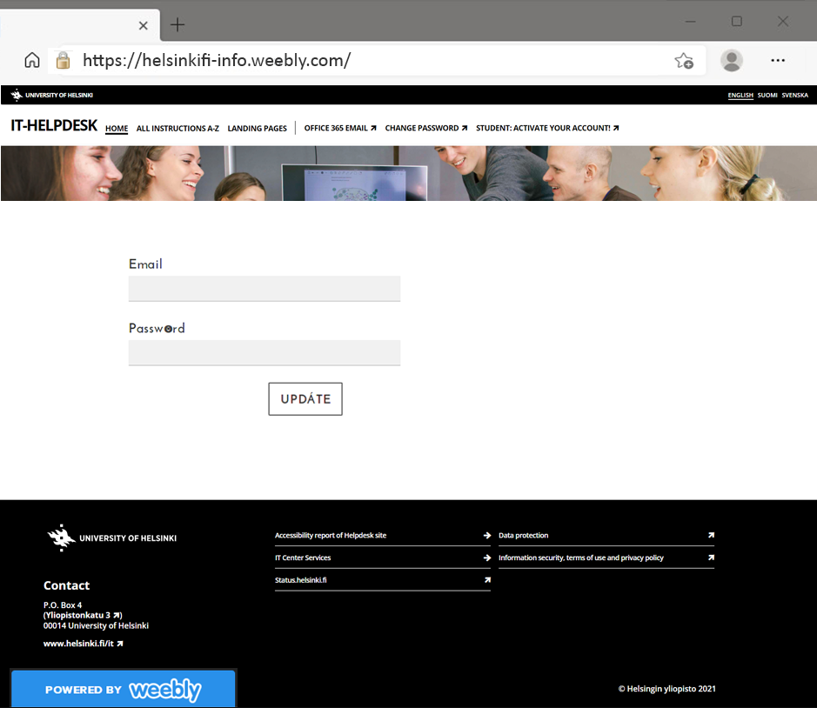Open the browser settings ellipsis menu
Image resolution: width=817 pixels, height=708 pixels.
click(x=778, y=61)
